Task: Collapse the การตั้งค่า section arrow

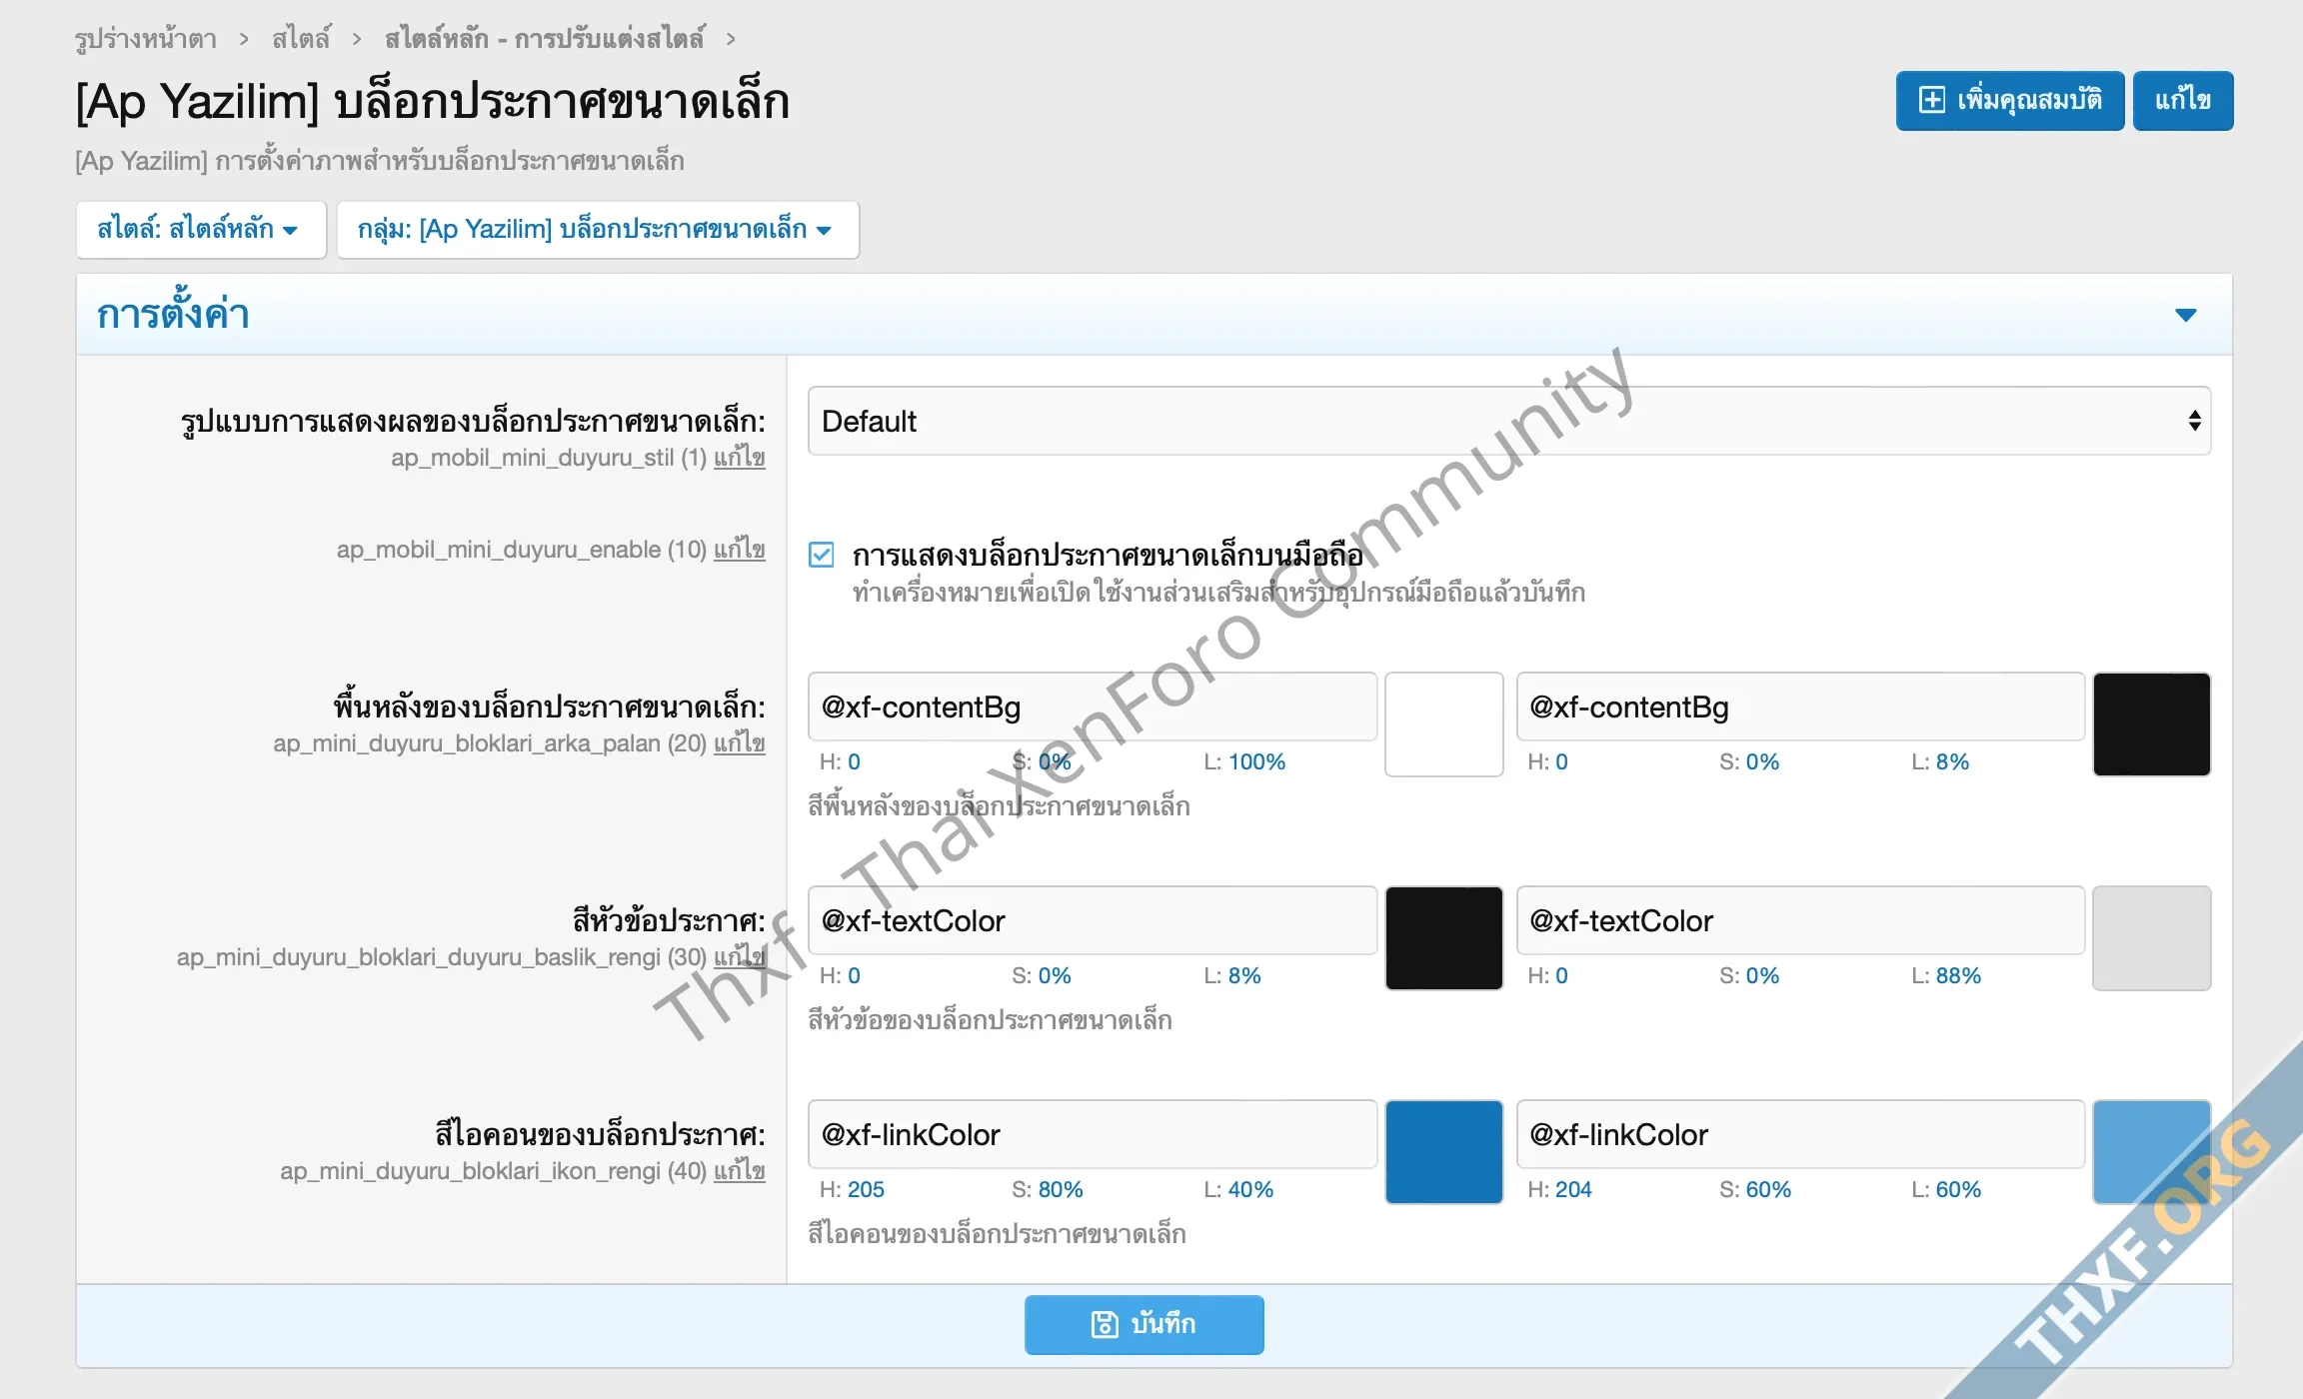Action: [x=2185, y=315]
